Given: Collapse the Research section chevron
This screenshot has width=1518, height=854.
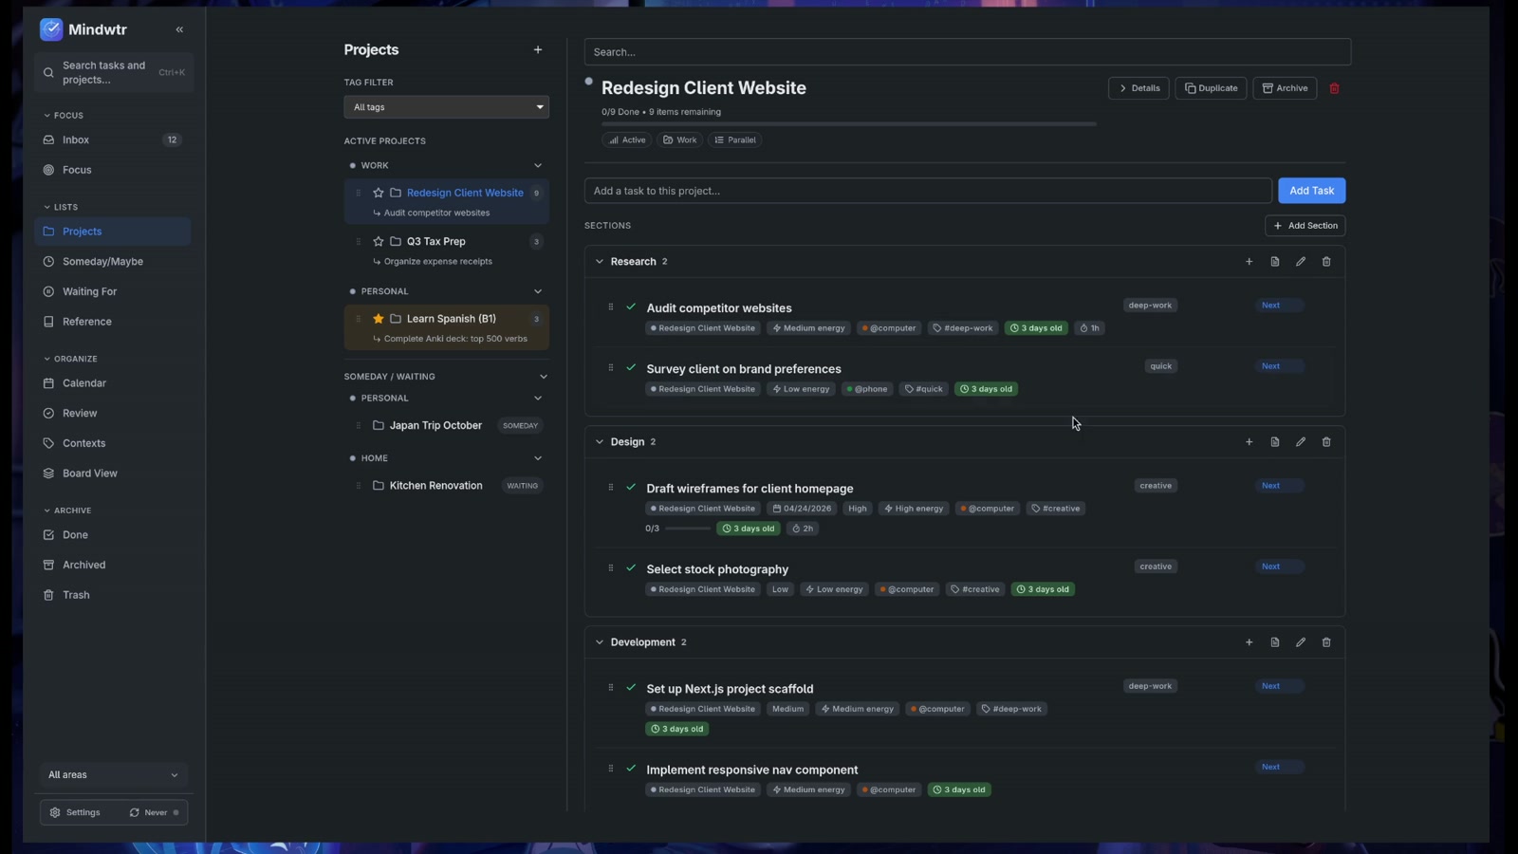Looking at the screenshot, I should point(600,261).
